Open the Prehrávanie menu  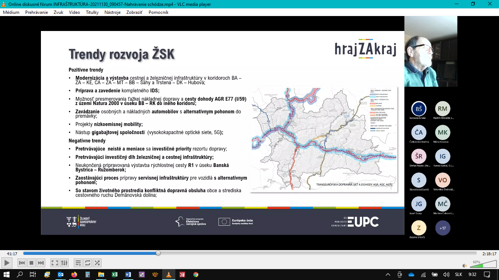tap(37, 12)
